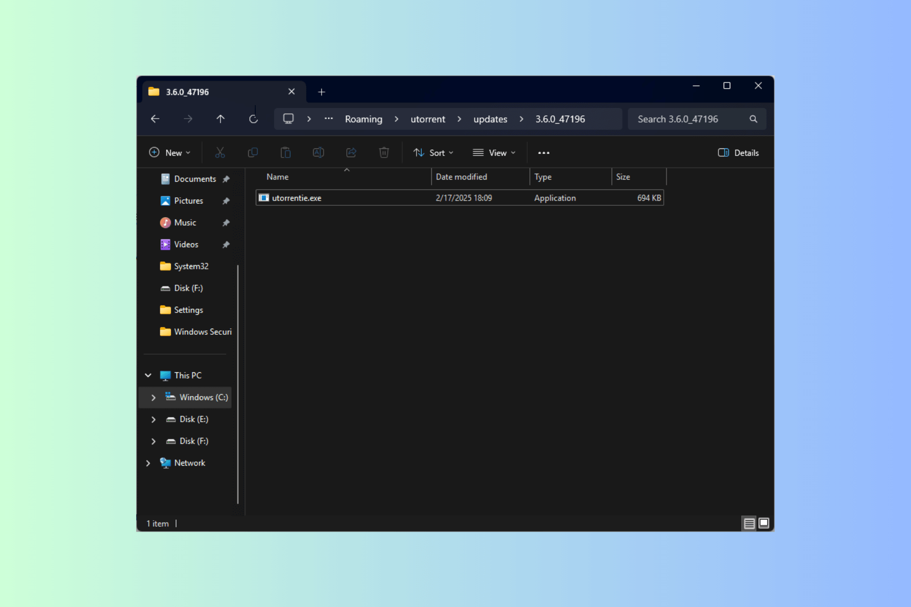The width and height of the screenshot is (911, 607).
Task: Click the 1 item status text
Action: (158, 524)
